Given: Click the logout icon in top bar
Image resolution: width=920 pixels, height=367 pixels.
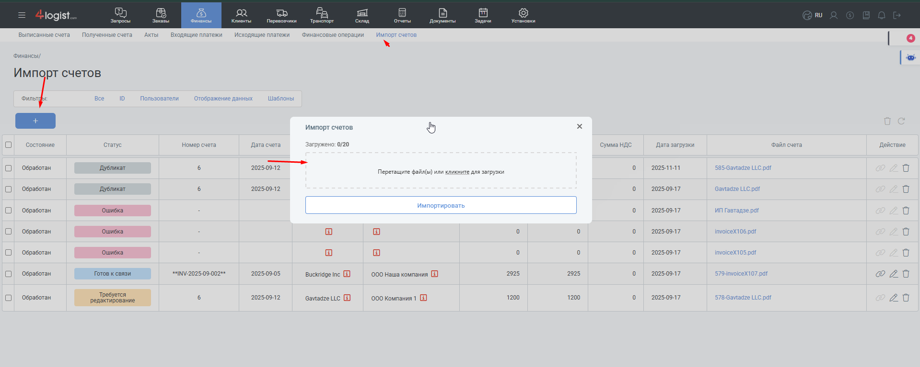Looking at the screenshot, I should pyautogui.click(x=897, y=15).
